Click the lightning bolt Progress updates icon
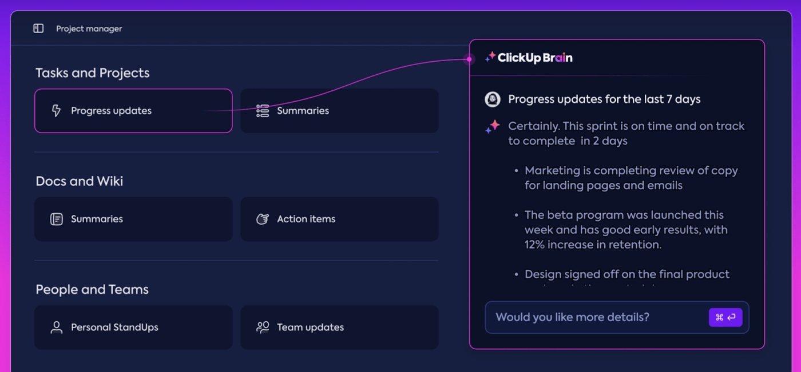 point(56,111)
